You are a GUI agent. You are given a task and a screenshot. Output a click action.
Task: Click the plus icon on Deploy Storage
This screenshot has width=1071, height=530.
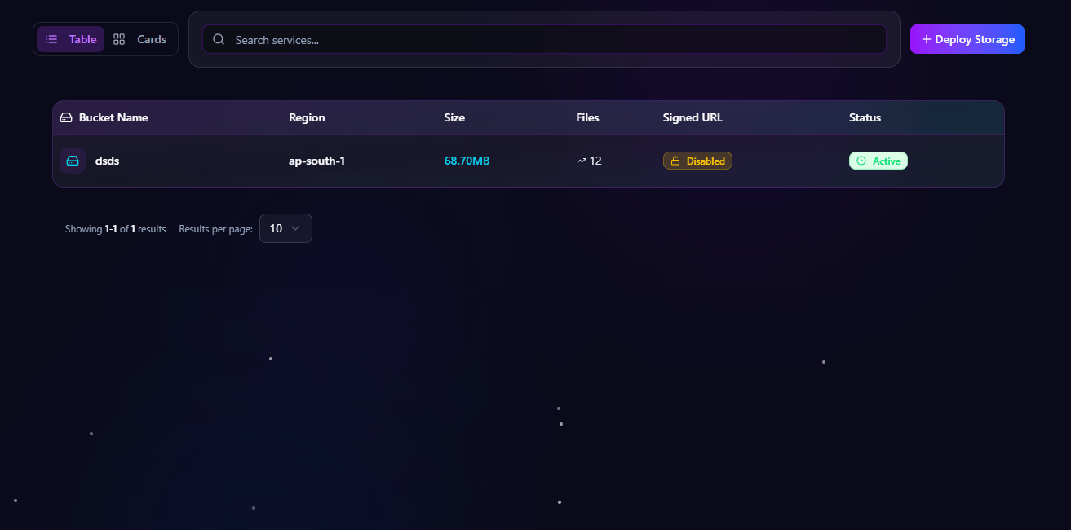pos(926,39)
